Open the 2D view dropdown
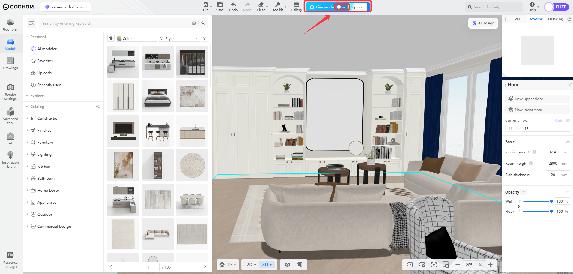 (x=251, y=265)
